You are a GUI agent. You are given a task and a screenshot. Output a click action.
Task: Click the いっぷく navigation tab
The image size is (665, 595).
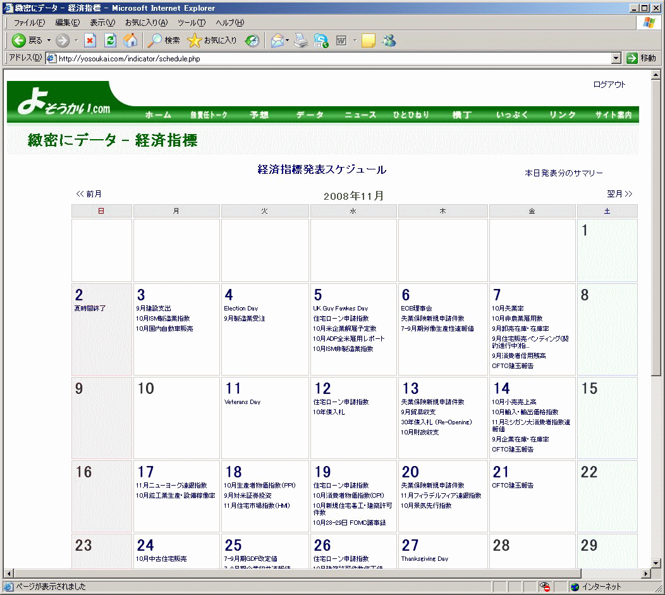[x=512, y=115]
